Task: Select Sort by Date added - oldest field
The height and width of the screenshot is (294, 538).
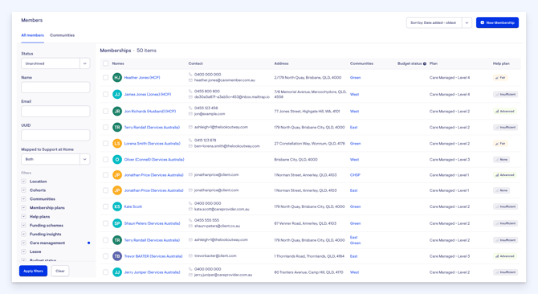Action: pyautogui.click(x=434, y=22)
